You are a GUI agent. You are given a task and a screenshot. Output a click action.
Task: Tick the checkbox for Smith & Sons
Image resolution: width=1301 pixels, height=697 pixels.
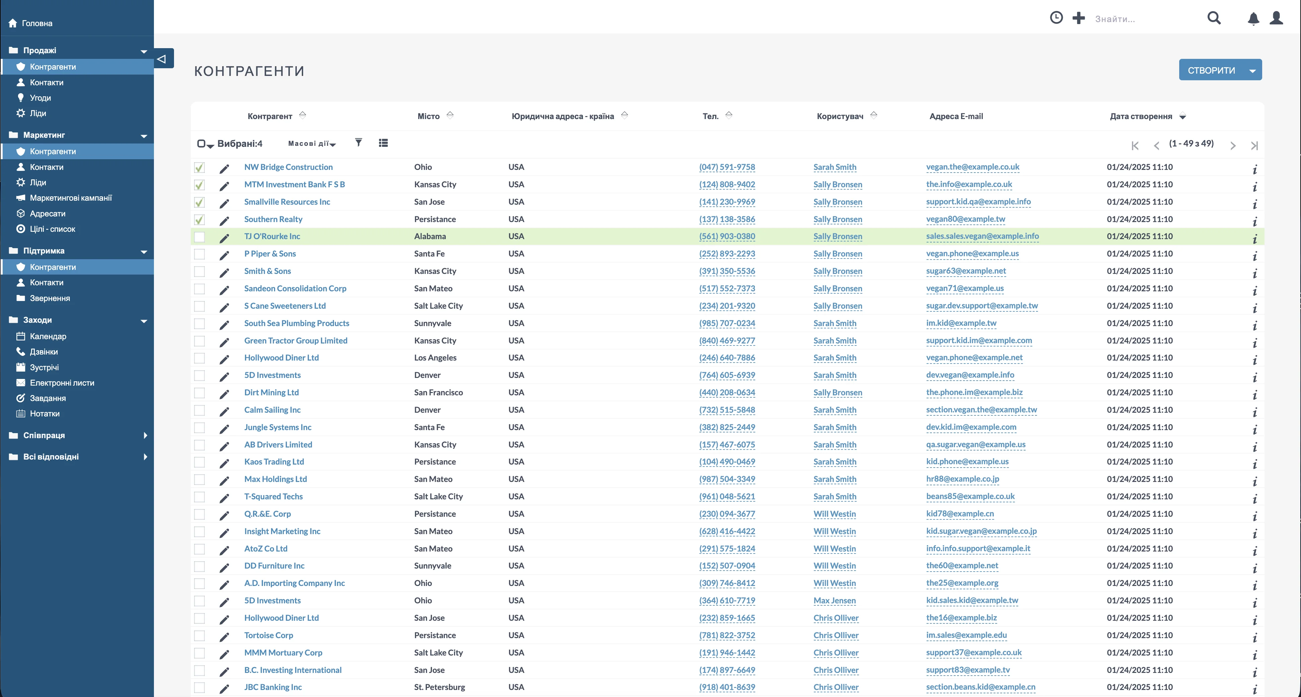199,272
